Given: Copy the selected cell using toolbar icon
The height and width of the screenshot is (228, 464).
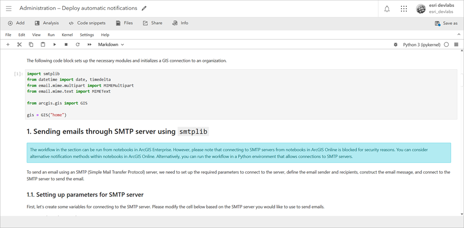Looking at the screenshot, I should pos(31,44).
